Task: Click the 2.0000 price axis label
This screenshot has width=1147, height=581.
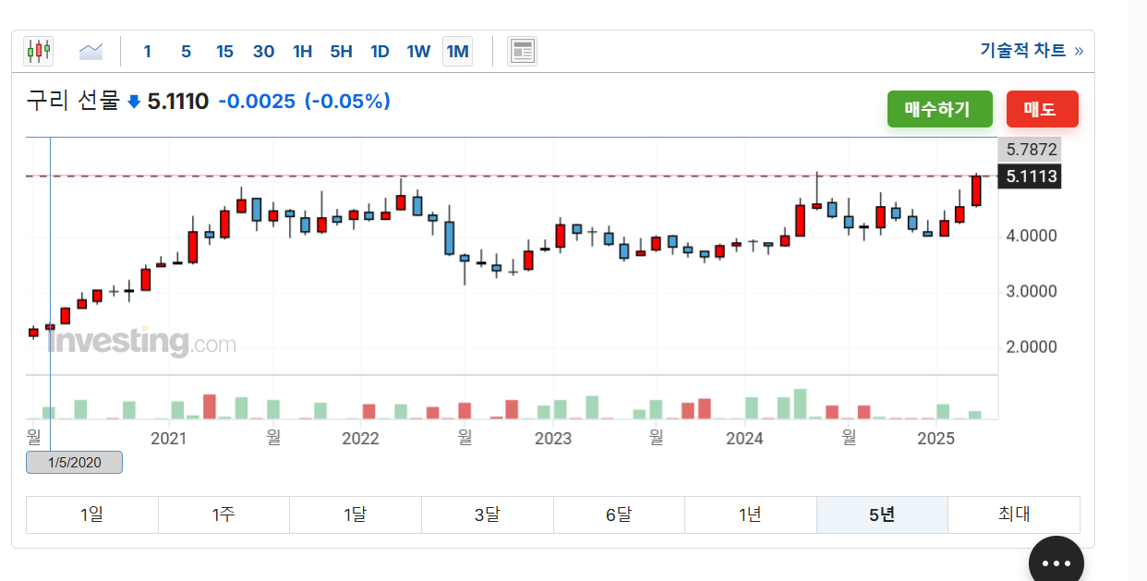Action: (1032, 347)
